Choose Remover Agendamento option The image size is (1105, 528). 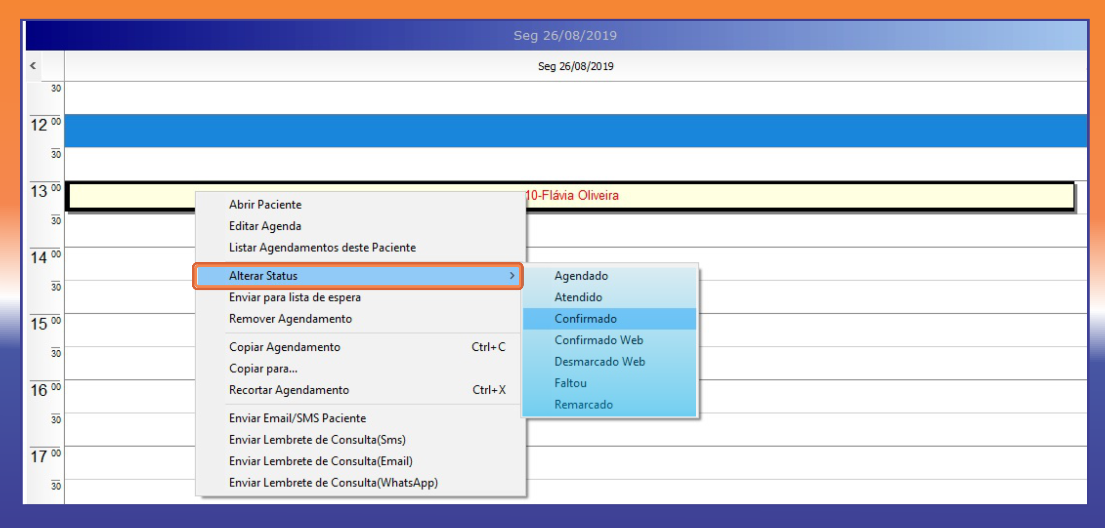tap(290, 318)
